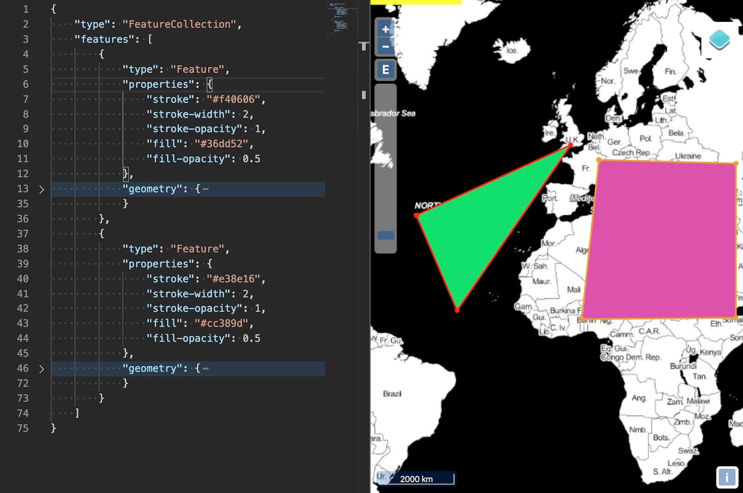The image size is (743, 493).
Task: Zoom out using the minus button on map
Action: tap(385, 47)
